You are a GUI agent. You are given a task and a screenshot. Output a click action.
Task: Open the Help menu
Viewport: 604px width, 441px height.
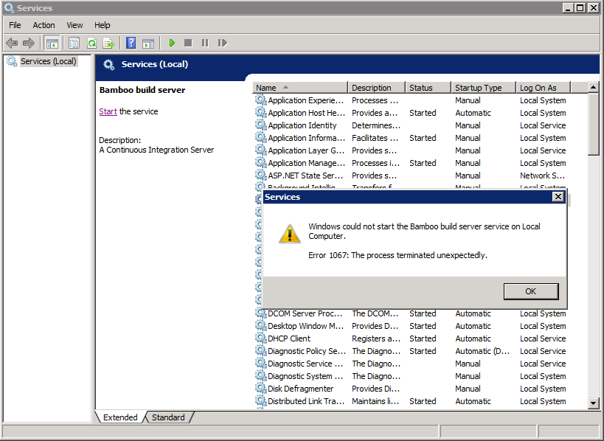pyautogui.click(x=102, y=25)
